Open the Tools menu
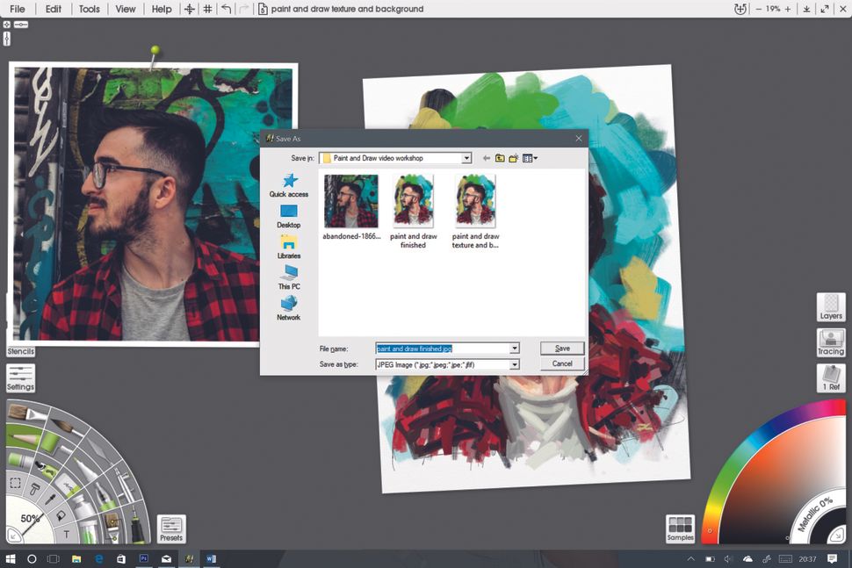Image resolution: width=852 pixels, height=568 pixels. click(89, 9)
